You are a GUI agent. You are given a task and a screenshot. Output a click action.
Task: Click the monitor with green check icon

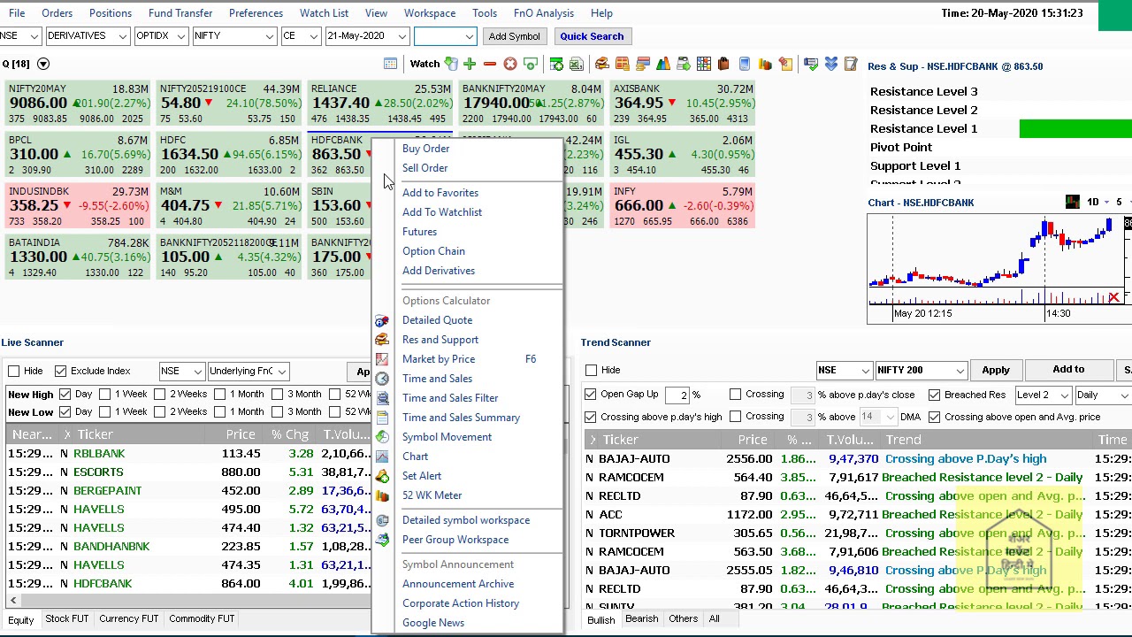point(811,64)
